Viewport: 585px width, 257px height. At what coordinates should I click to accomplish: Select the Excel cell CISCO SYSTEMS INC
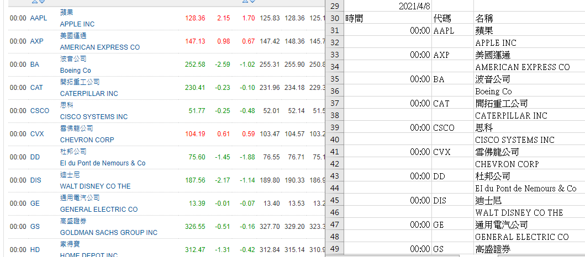click(529, 140)
